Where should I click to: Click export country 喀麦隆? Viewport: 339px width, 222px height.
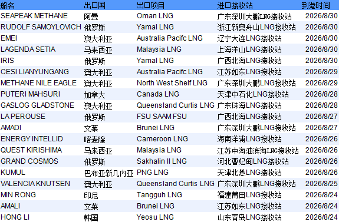(94, 140)
